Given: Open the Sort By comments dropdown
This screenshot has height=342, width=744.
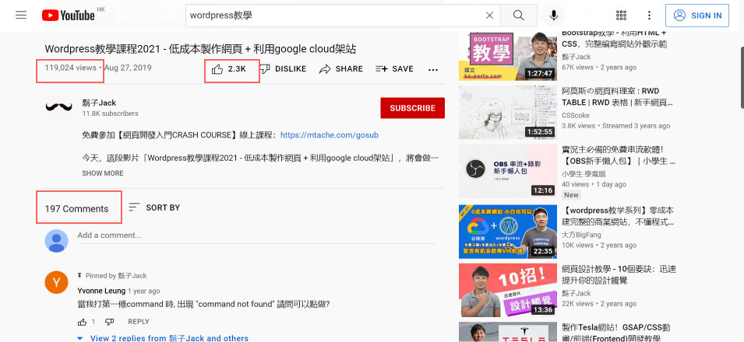Looking at the screenshot, I should [154, 208].
